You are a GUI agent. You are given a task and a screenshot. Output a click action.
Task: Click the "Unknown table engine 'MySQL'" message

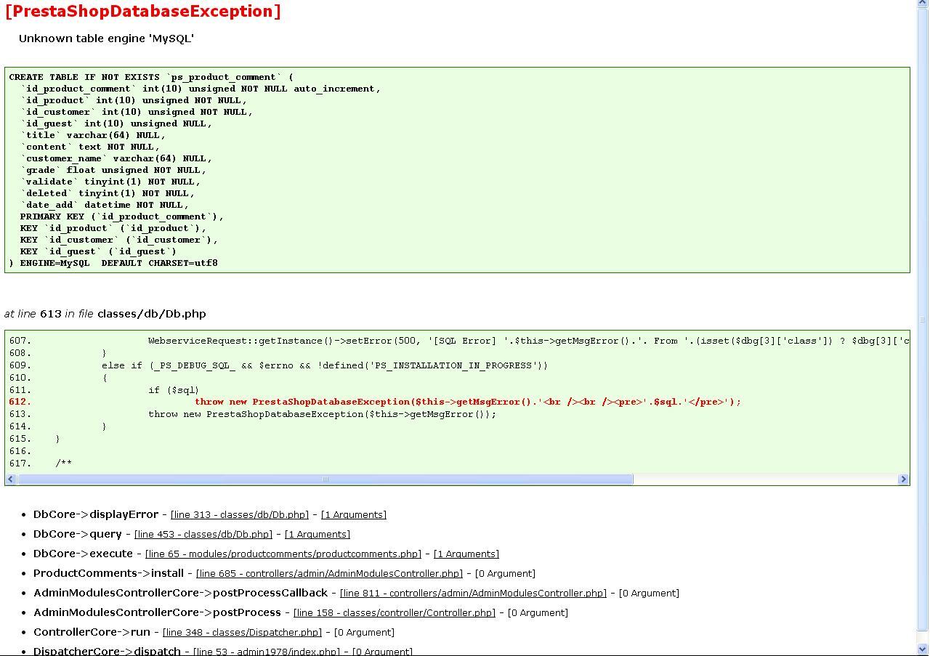click(107, 39)
